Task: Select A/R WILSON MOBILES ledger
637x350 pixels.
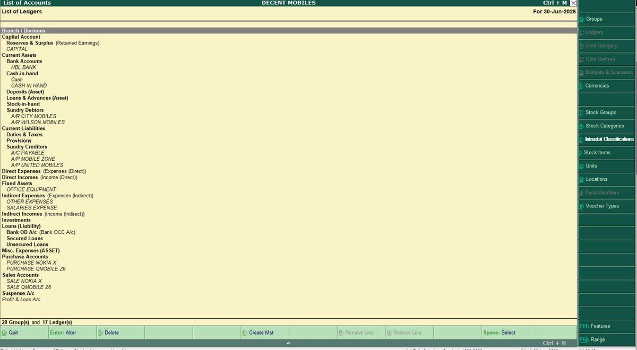Action: click(x=38, y=122)
